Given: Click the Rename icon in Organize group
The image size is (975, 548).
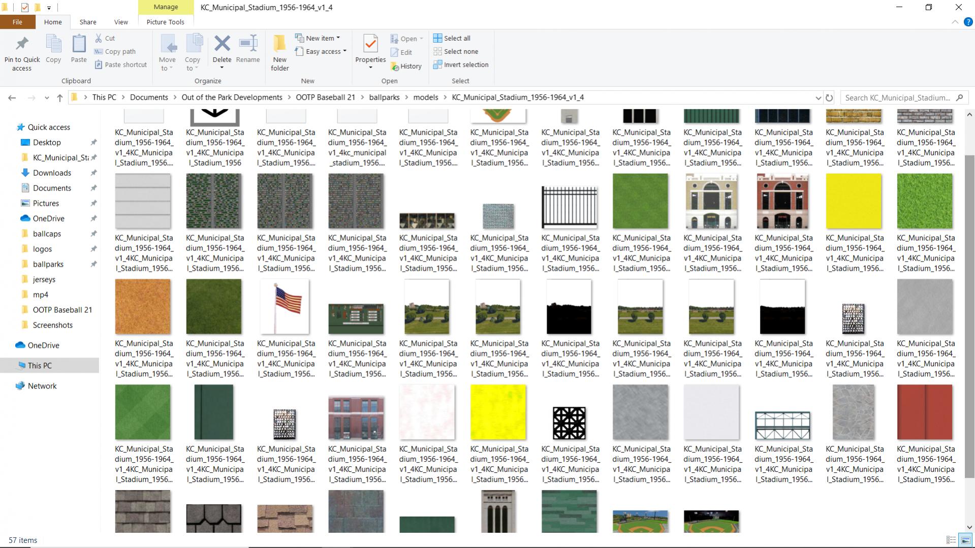Looking at the screenshot, I should (248, 44).
